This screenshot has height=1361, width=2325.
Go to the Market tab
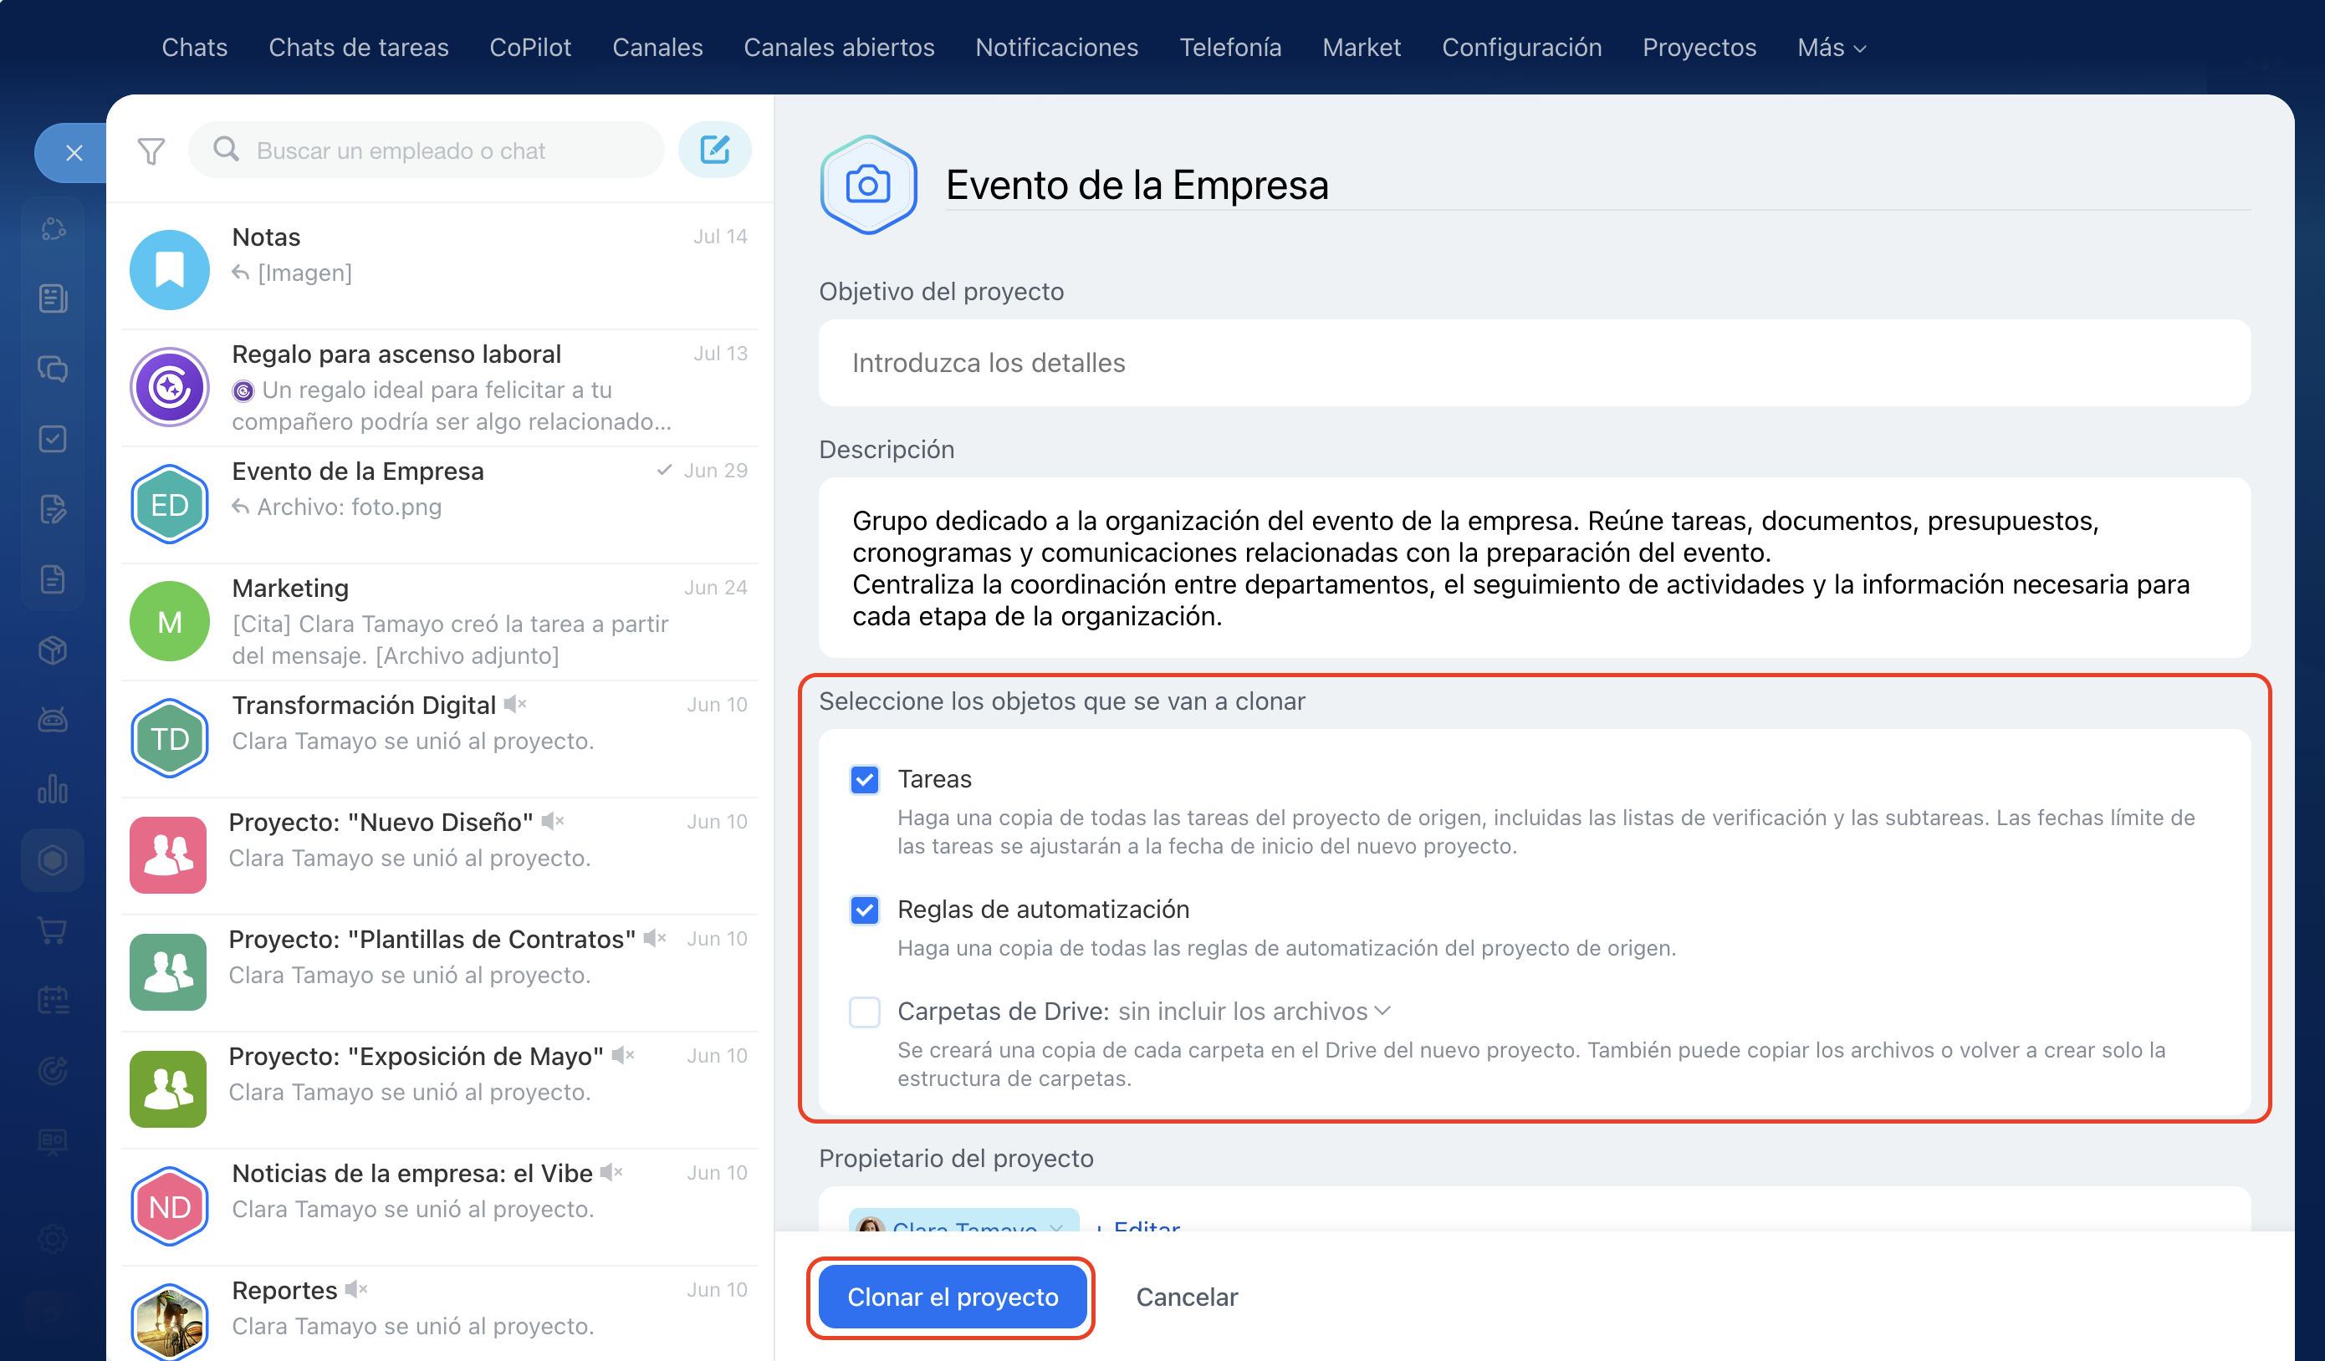1362,47
